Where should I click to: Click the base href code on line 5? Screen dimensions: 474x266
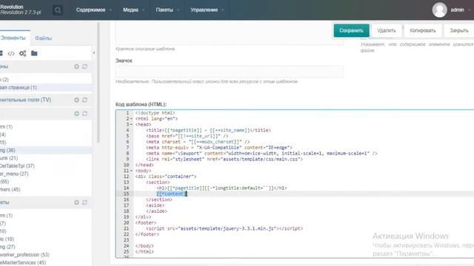coord(187,136)
